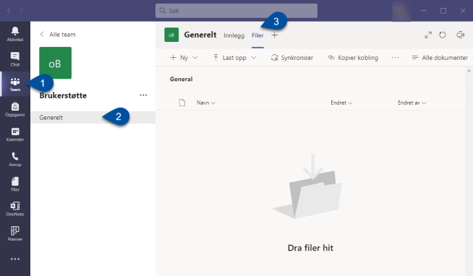The width and height of the screenshot is (473, 276).
Task: Start a meeting with camera icon
Action: click(x=460, y=35)
